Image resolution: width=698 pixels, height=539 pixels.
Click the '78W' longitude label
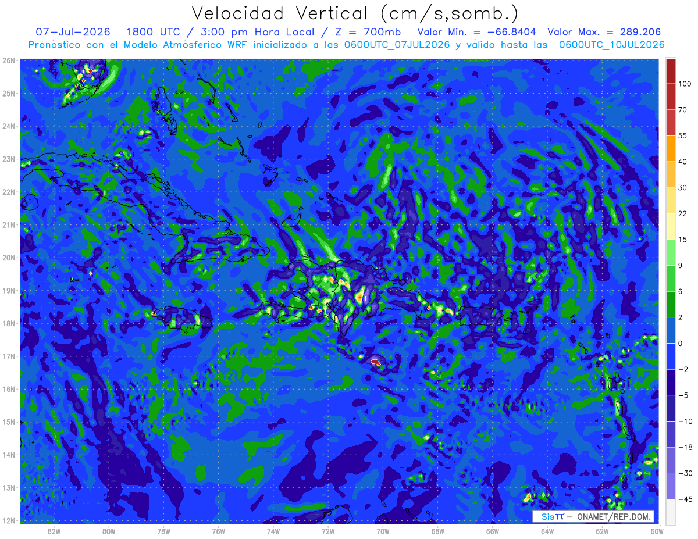tap(163, 531)
